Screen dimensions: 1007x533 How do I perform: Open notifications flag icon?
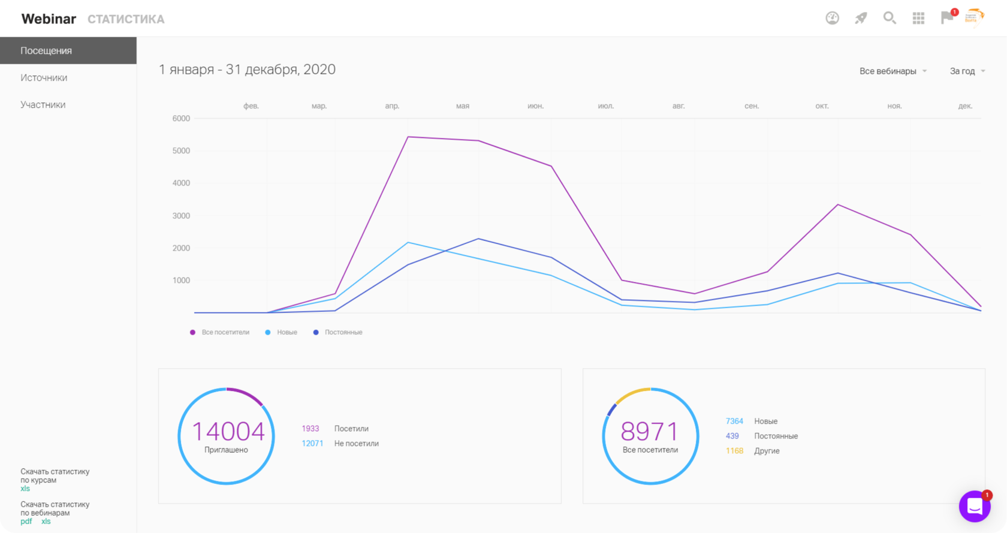[948, 17]
